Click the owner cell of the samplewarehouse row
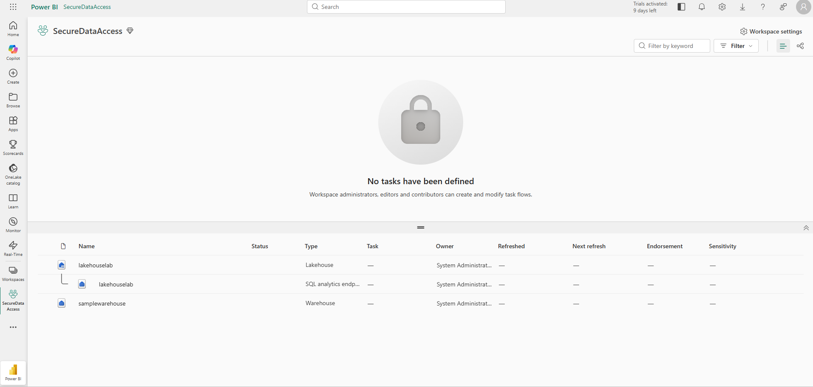 [464, 303]
